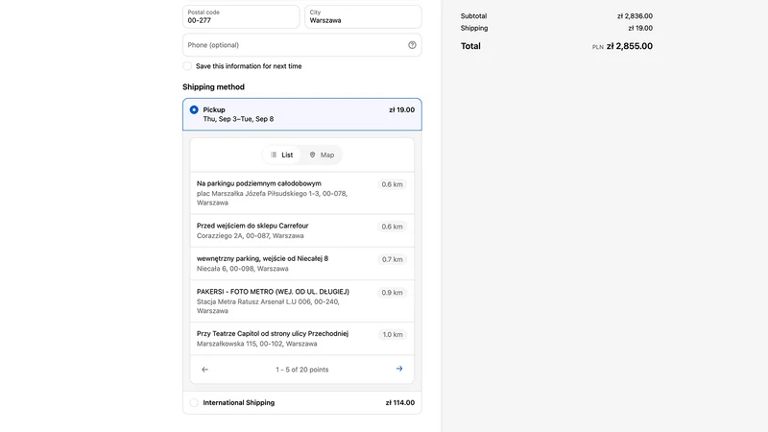The image size is (768, 432).
Task: Click the Phone (optional) input field
Action: pyautogui.click(x=302, y=45)
